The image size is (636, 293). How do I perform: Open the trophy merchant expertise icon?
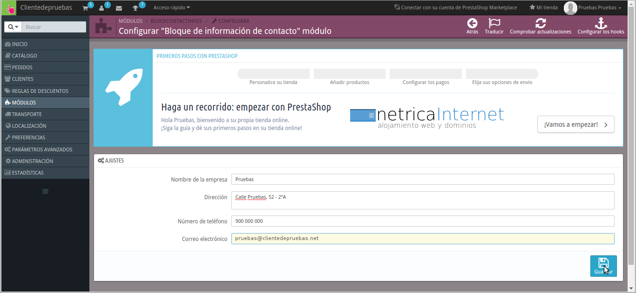(135, 8)
